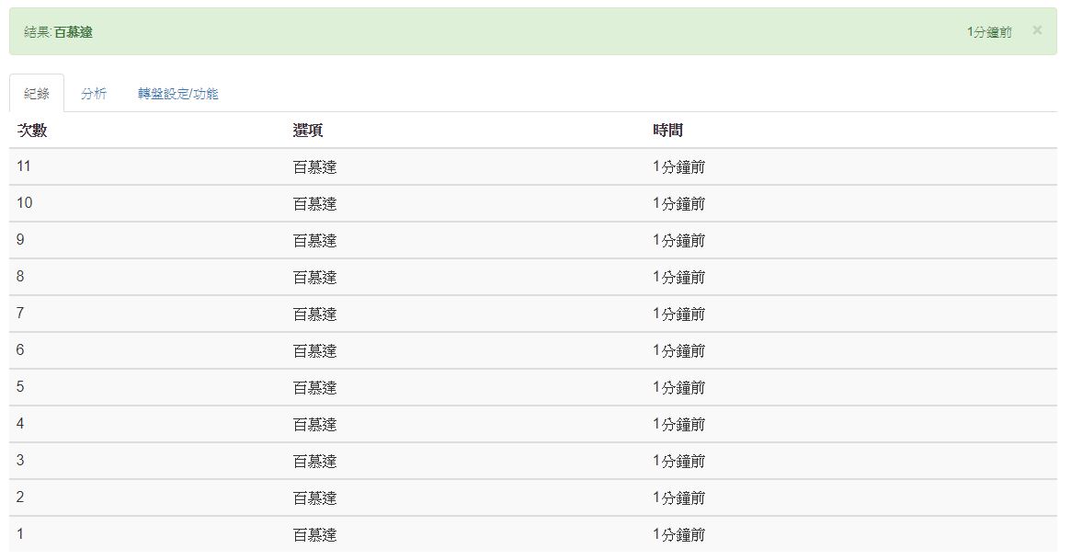Click the 1分鐘前 time in row 1
1071x560 pixels.
[x=679, y=535]
